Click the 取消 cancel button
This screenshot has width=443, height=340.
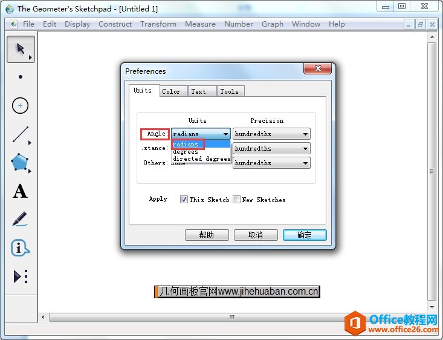tap(256, 235)
